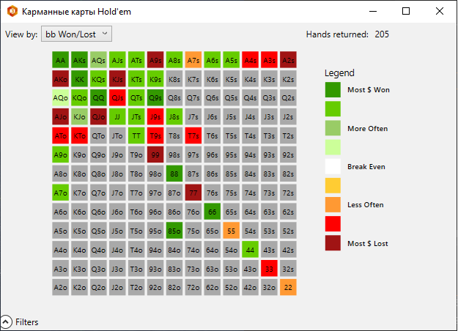The image size is (458, 331).
Task: Select the A9o green cell
Action: click(61, 155)
